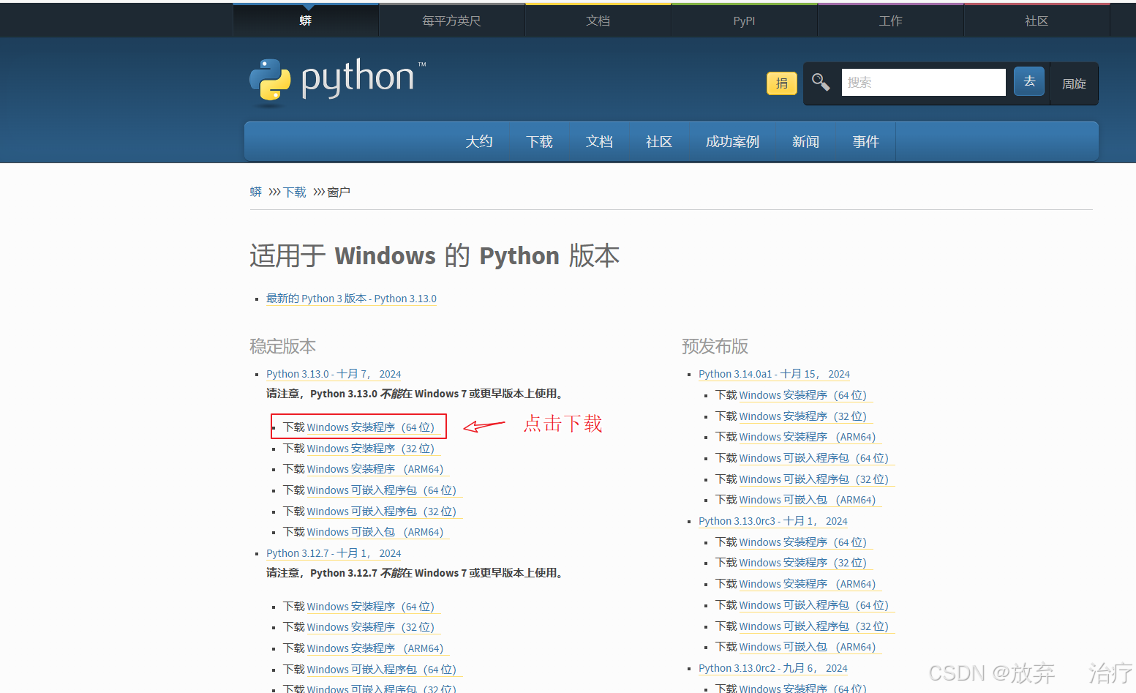Select the 蟒 top tab
The width and height of the screenshot is (1136, 693).
click(306, 20)
